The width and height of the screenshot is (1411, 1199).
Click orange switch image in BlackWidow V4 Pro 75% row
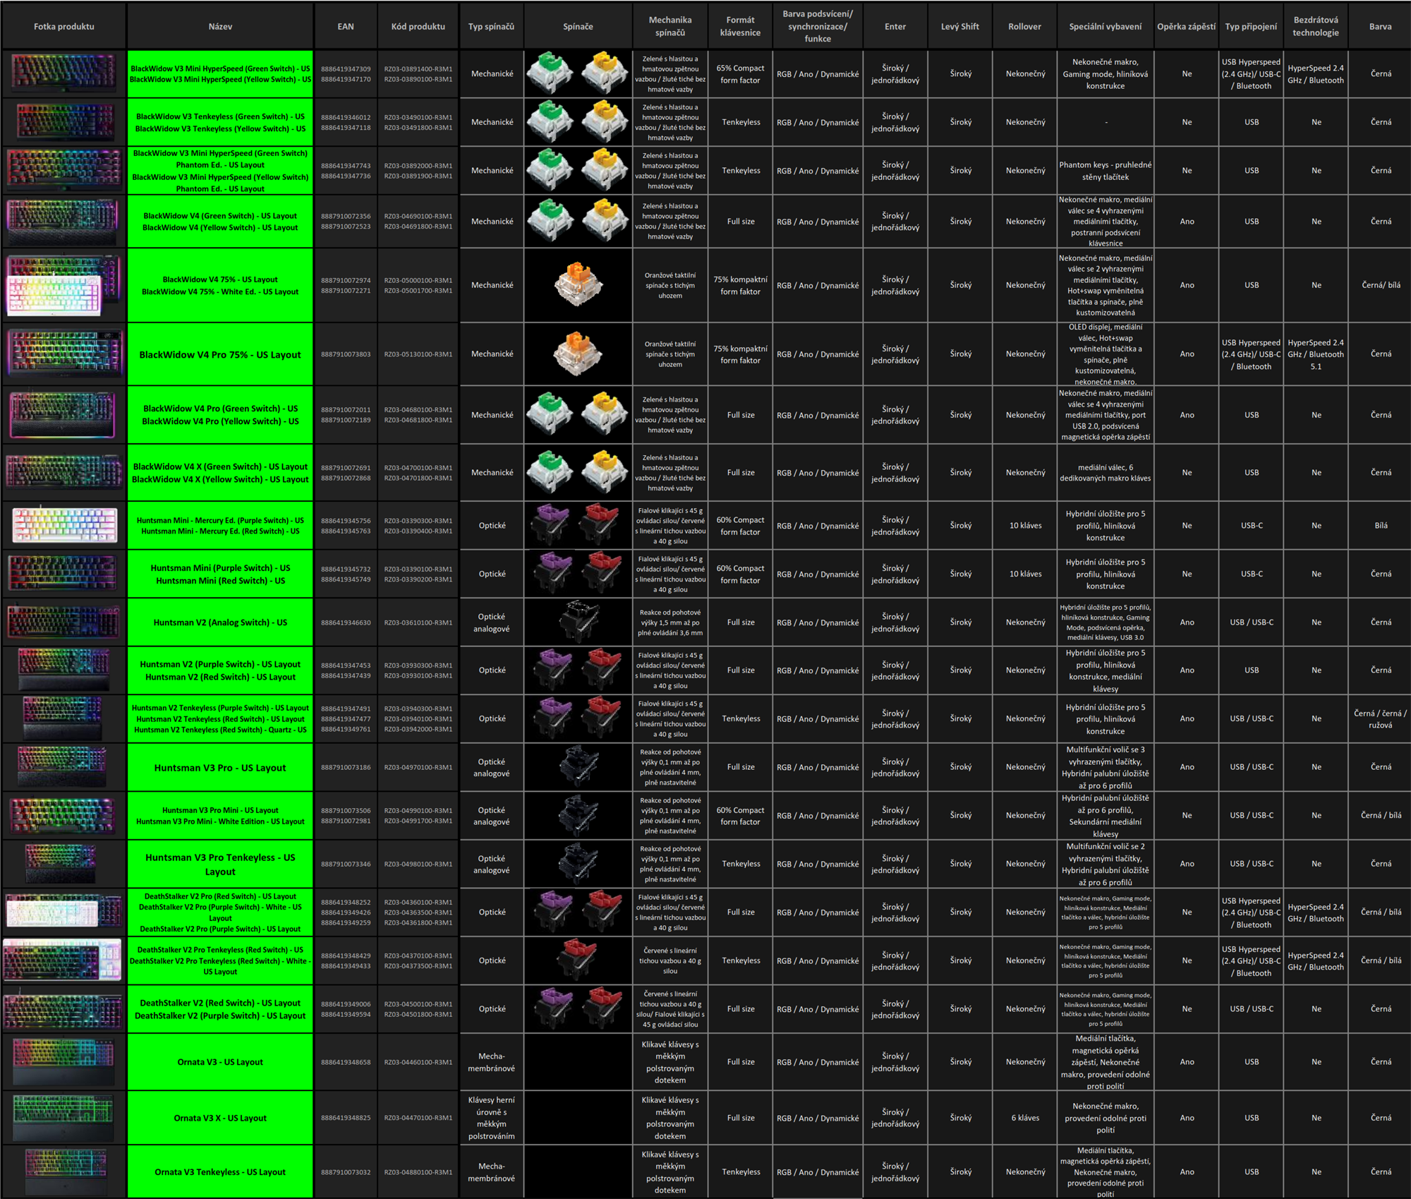click(578, 354)
